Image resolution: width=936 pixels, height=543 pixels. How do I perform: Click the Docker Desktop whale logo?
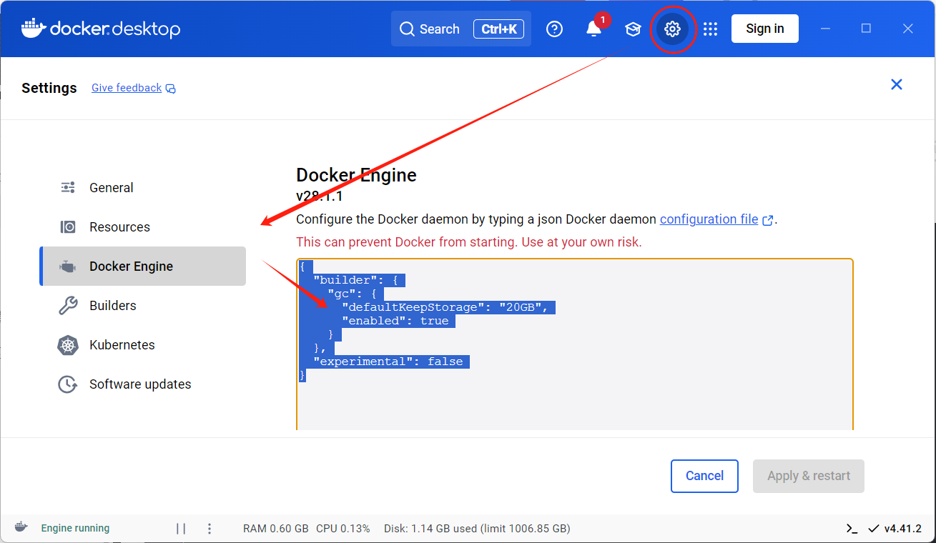pos(34,29)
